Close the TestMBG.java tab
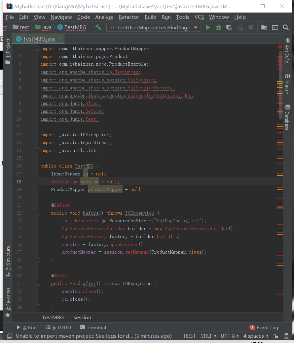294x343 pixels. [60, 39]
